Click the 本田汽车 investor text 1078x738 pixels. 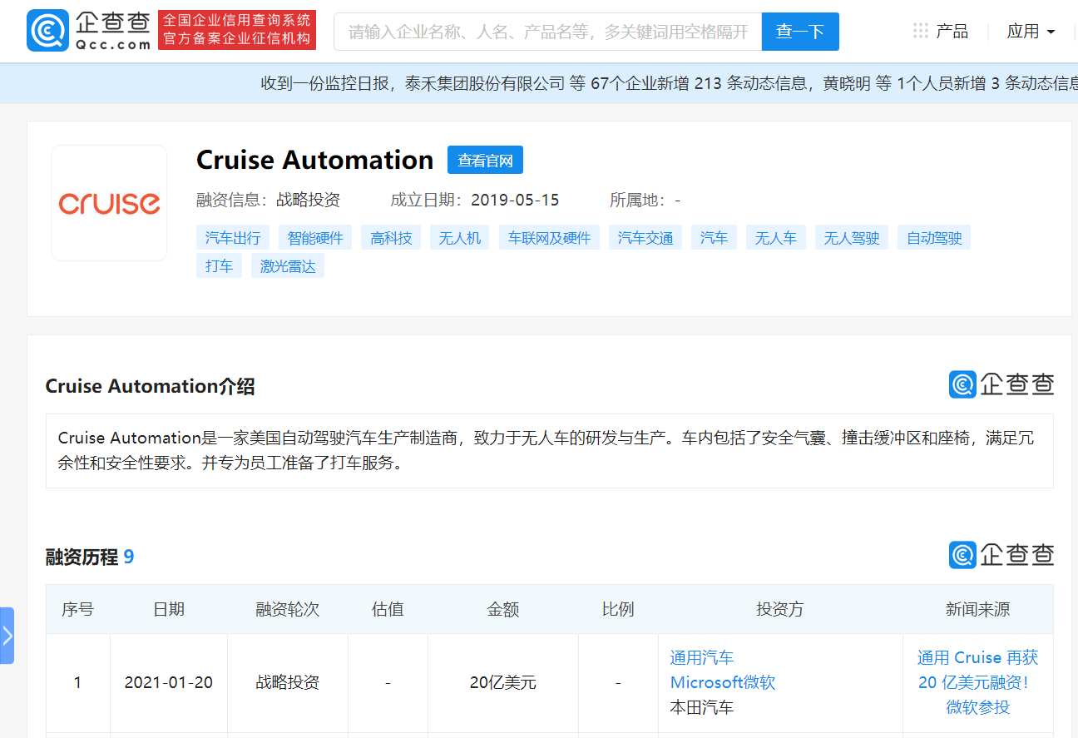(x=702, y=708)
